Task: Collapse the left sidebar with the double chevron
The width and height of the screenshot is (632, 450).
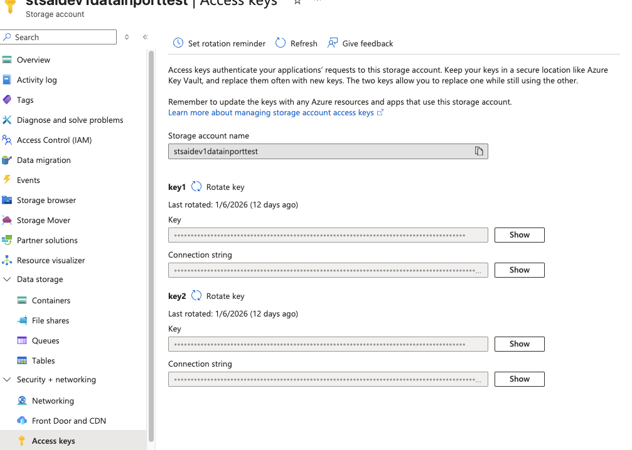Action: point(145,37)
